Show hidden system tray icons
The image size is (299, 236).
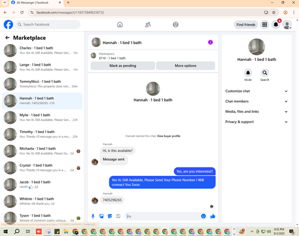tap(252, 231)
